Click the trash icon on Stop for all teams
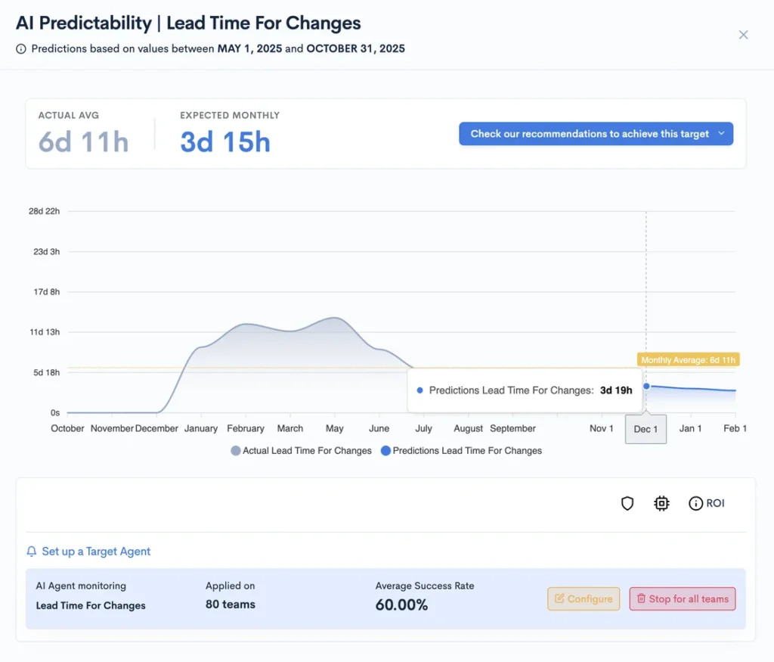The width and height of the screenshot is (774, 662). click(x=641, y=598)
